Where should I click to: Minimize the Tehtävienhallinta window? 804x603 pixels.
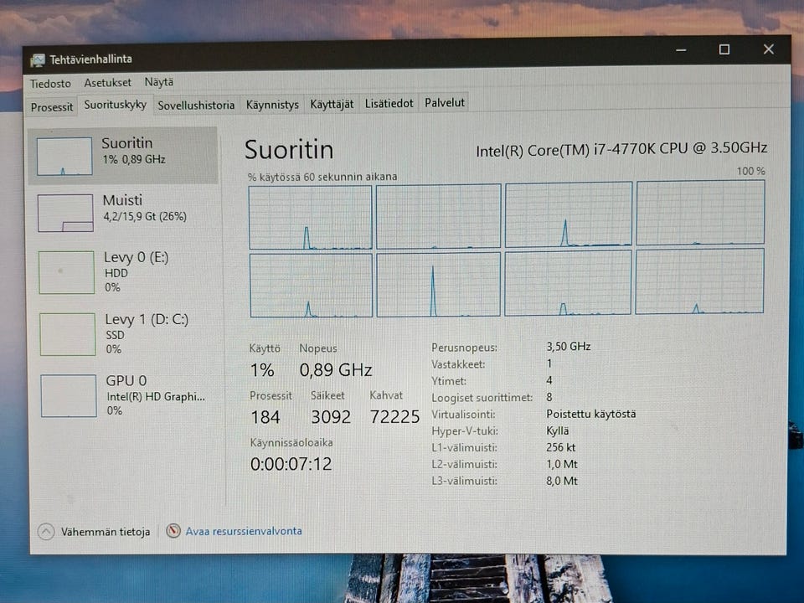click(x=681, y=49)
